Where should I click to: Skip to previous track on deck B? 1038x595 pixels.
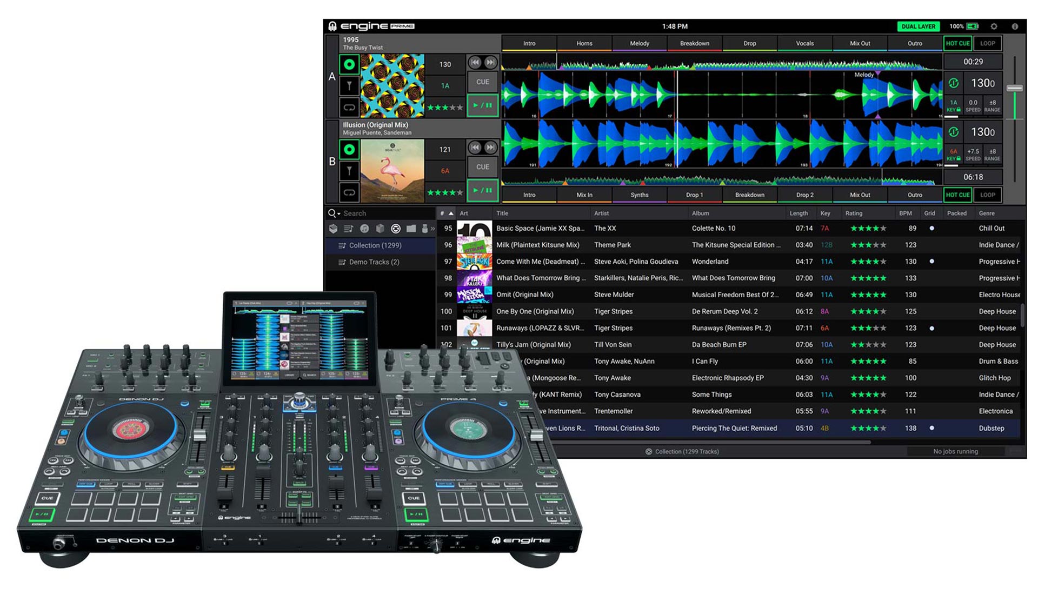pyautogui.click(x=475, y=147)
